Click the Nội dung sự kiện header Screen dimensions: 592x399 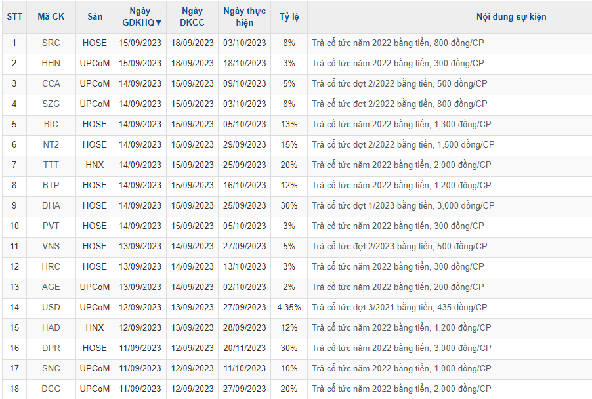coord(511,17)
